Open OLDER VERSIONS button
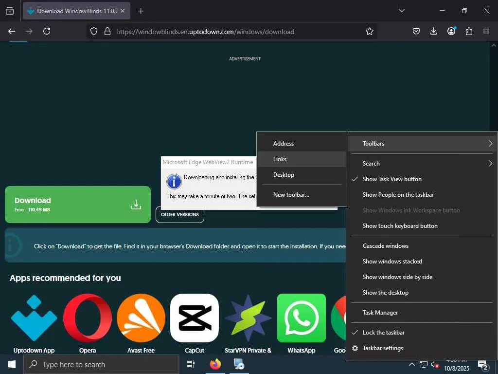Viewport: 498px width, 374px height. (x=180, y=215)
